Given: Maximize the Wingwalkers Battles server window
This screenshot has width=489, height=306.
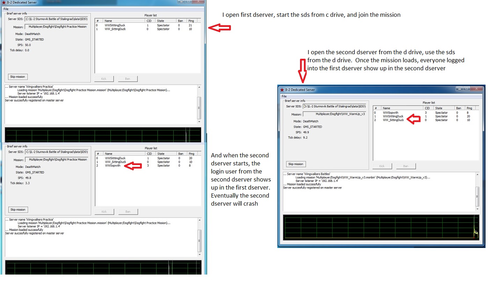Looking at the screenshot, I should click(x=467, y=89).
